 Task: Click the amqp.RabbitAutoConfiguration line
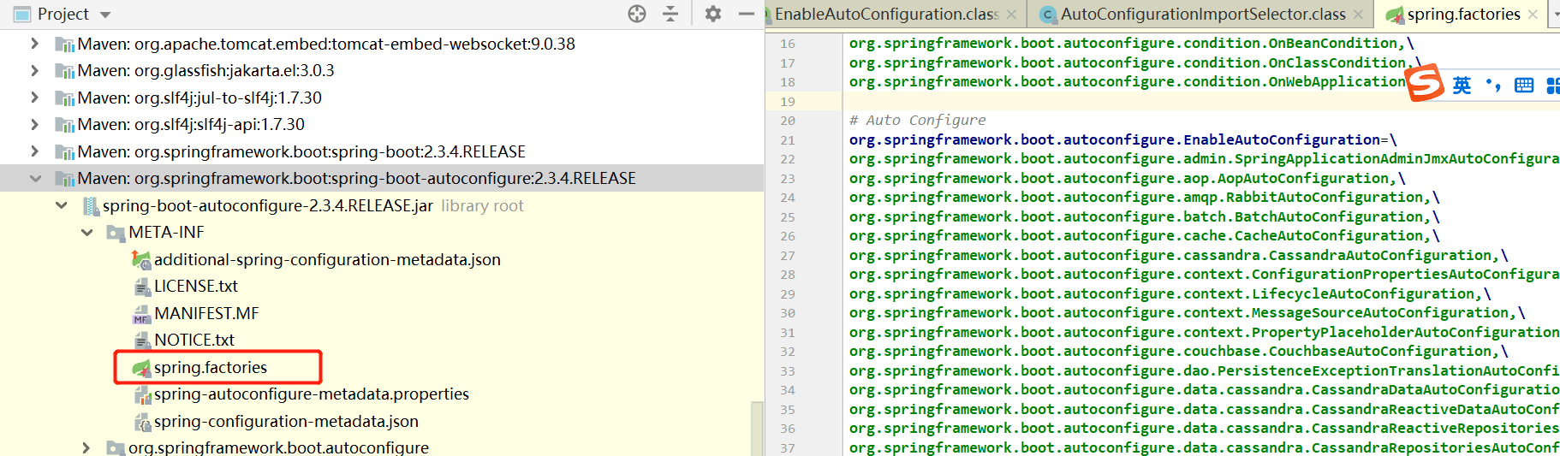(x=1144, y=197)
